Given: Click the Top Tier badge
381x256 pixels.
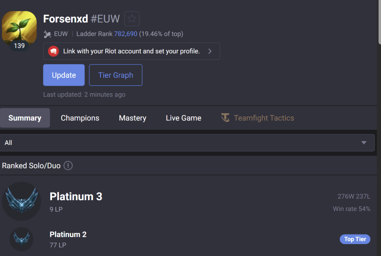Looking at the screenshot, I should point(355,239).
